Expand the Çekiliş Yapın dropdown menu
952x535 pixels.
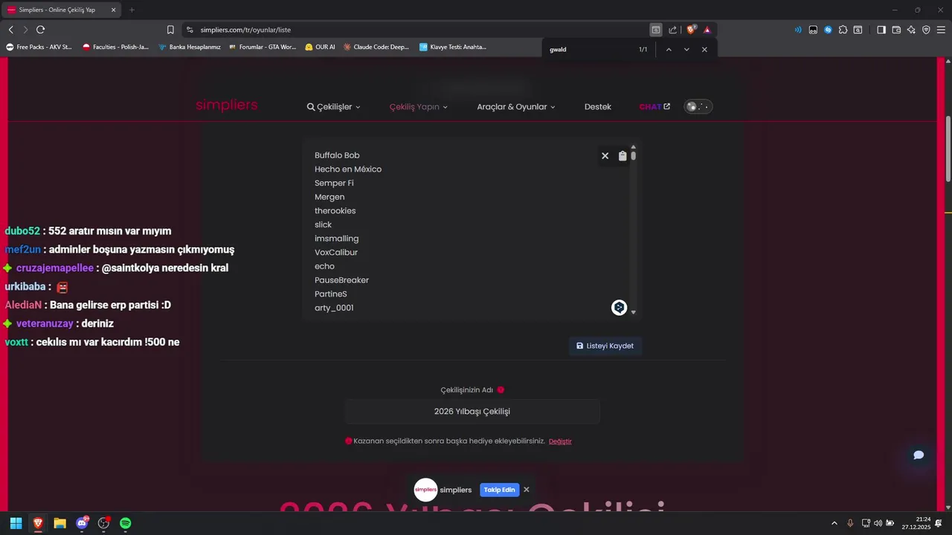(x=419, y=107)
